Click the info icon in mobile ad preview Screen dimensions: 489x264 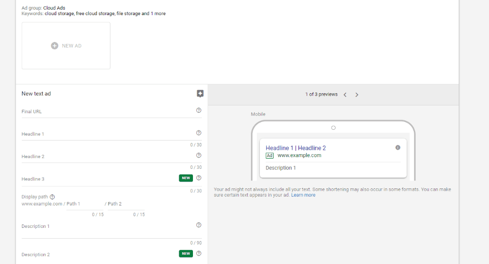click(x=398, y=148)
